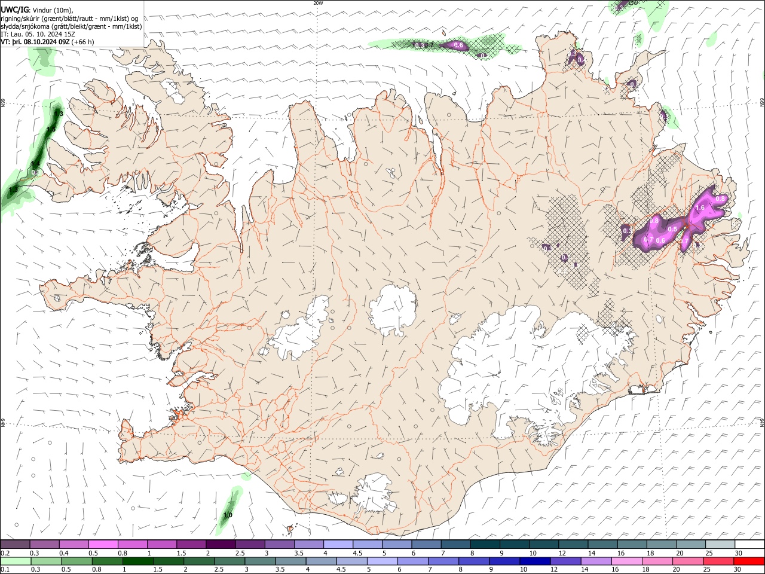Click the 1.0 value in the southwest rain patch

click(x=228, y=515)
